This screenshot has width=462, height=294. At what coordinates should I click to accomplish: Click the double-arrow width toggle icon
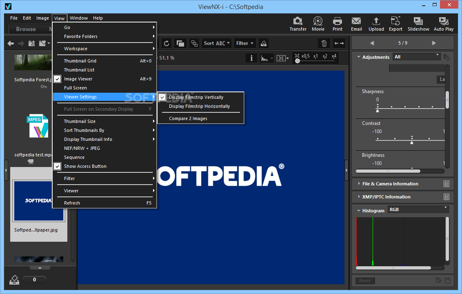(x=339, y=43)
